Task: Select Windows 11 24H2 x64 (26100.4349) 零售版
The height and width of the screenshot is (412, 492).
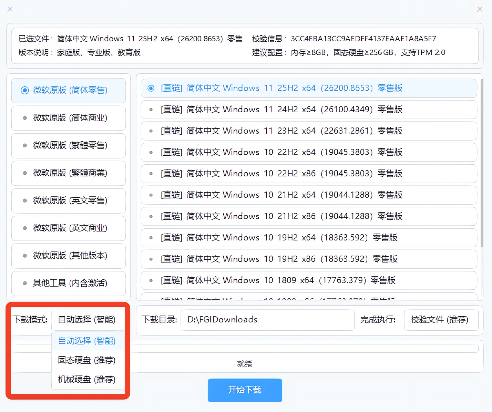Action: click(309, 110)
